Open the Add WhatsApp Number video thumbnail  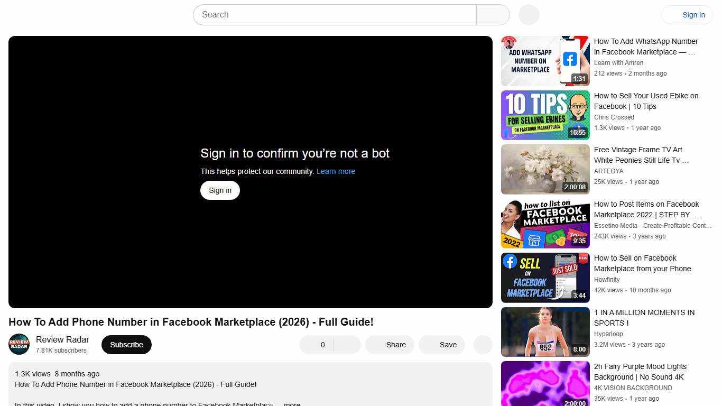click(545, 60)
